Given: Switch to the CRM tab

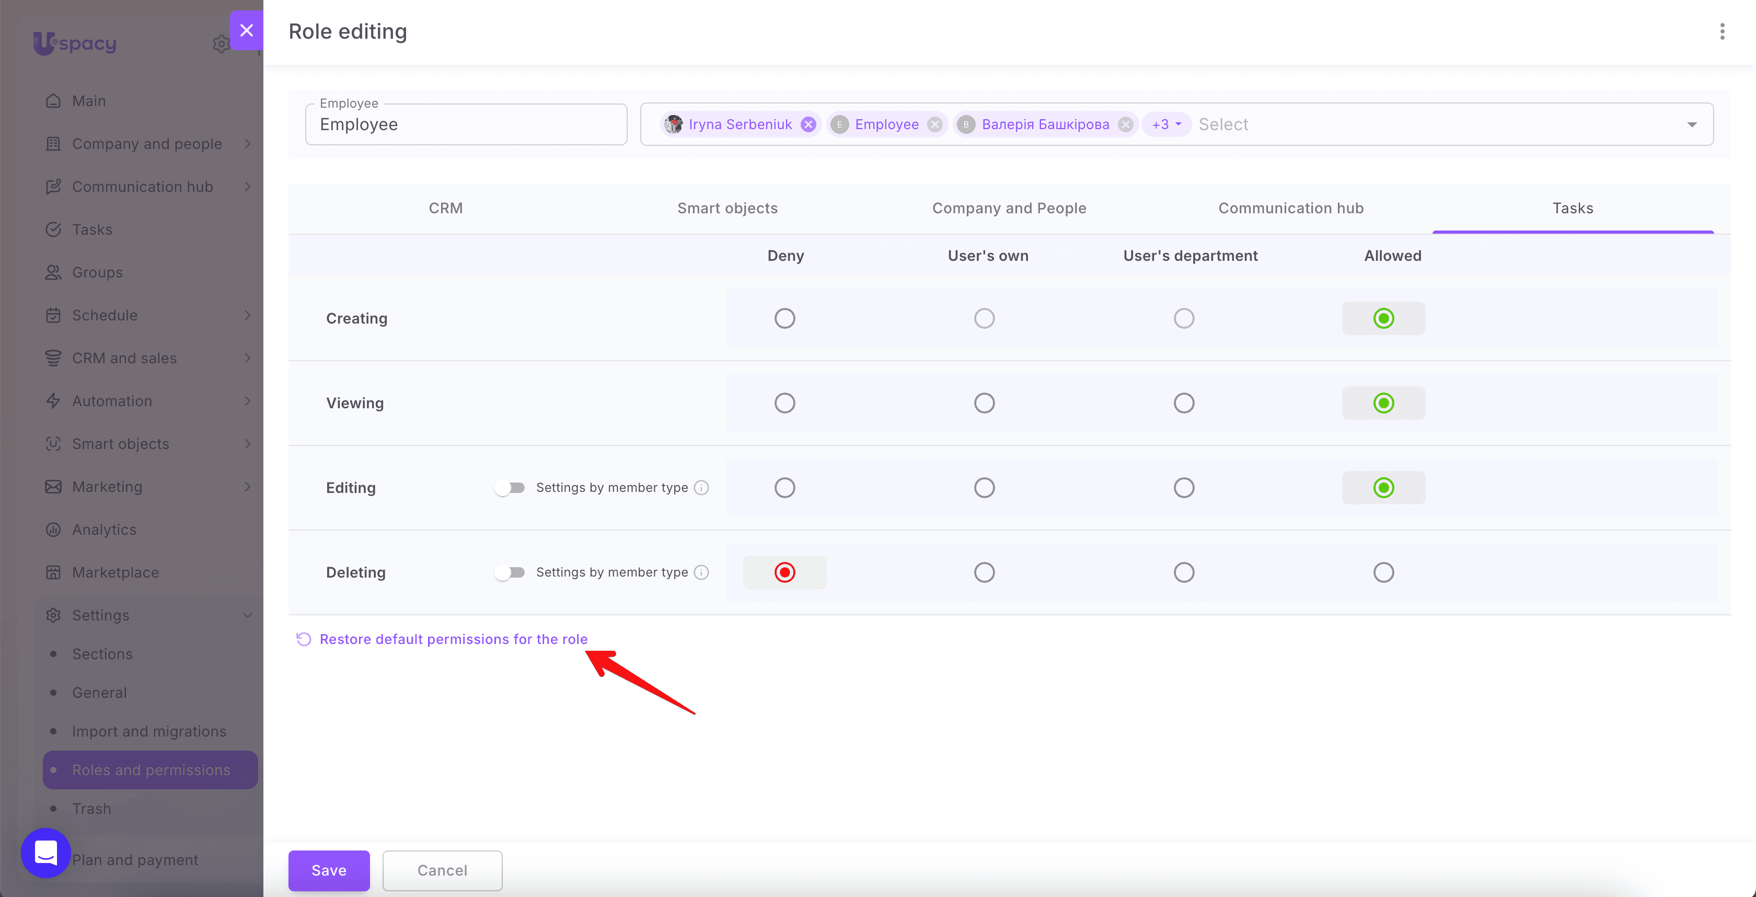Looking at the screenshot, I should [x=446, y=208].
